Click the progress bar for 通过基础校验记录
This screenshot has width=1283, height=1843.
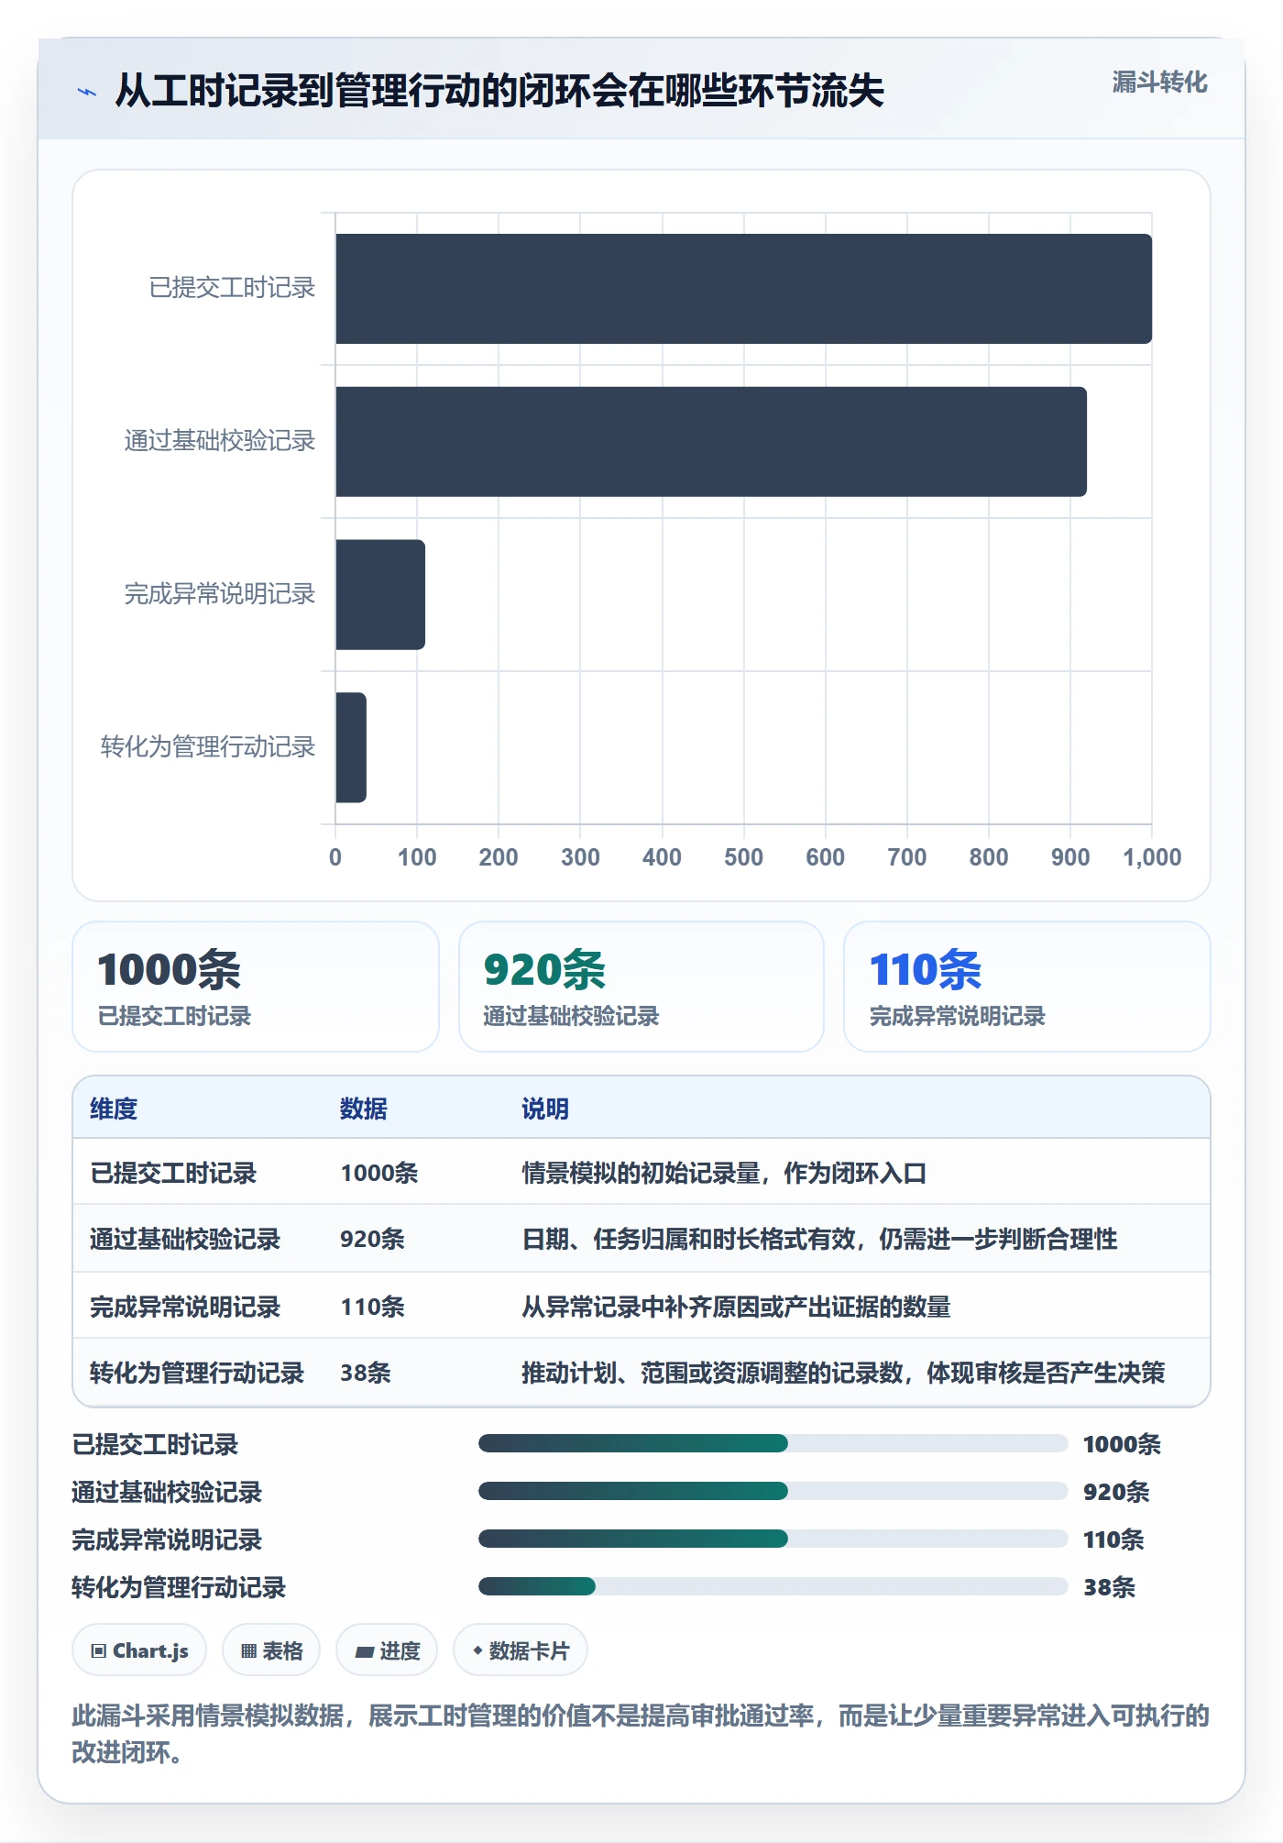click(773, 1492)
